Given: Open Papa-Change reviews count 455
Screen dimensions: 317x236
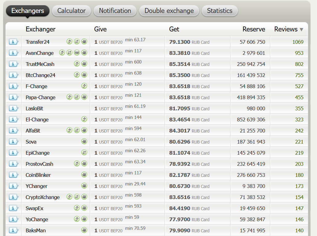Looking at the screenshot, I should 299,97.
